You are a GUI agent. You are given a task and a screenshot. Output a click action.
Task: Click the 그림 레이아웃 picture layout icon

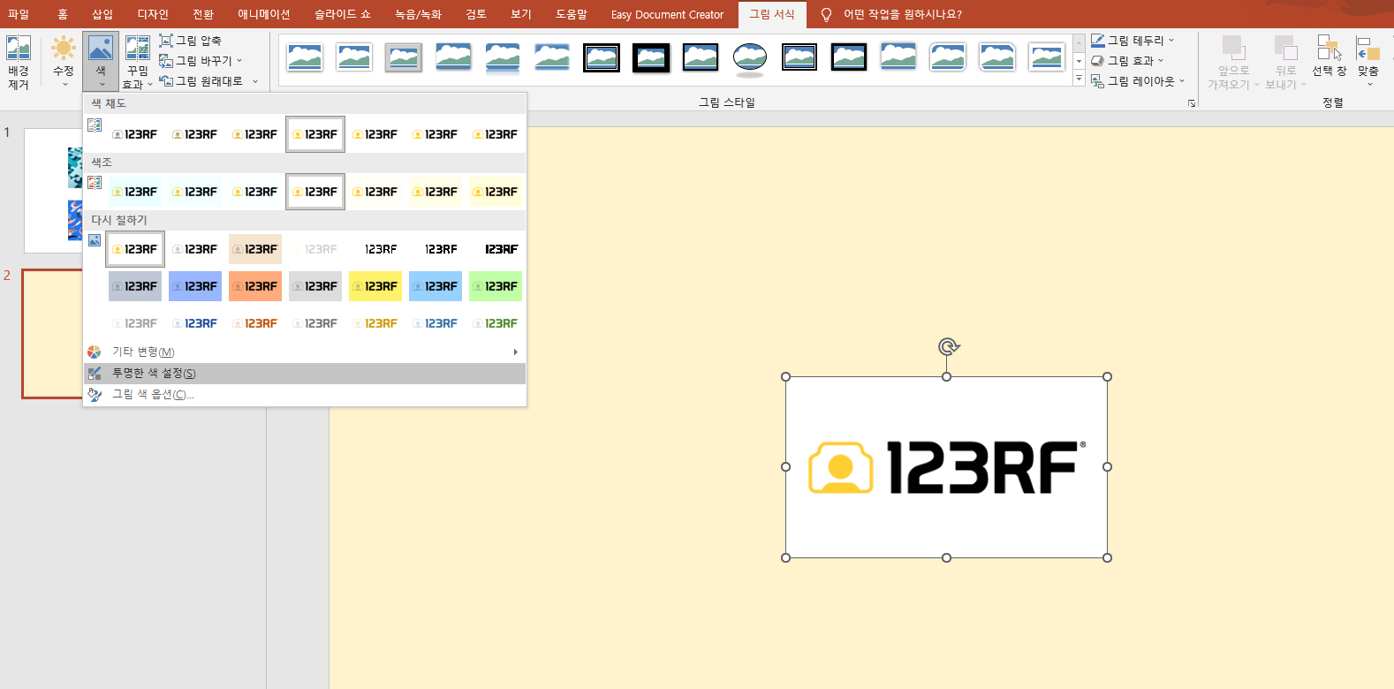[x=1098, y=81]
